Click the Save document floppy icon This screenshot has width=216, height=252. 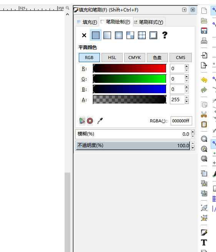204,31
